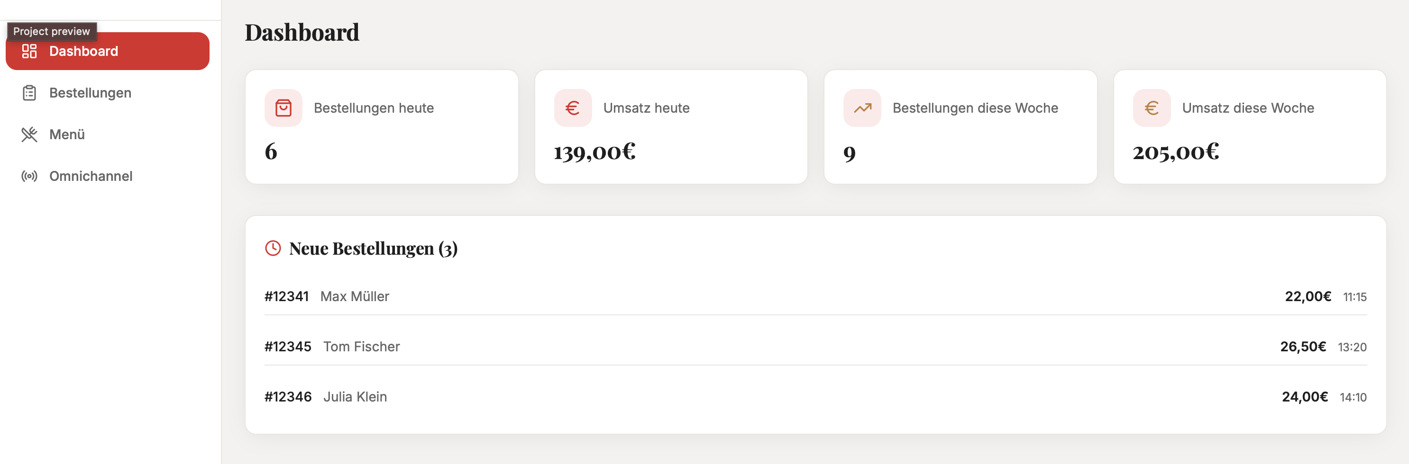
Task: Click the Neue Bestellungen (3) heading
Action: [x=374, y=249]
